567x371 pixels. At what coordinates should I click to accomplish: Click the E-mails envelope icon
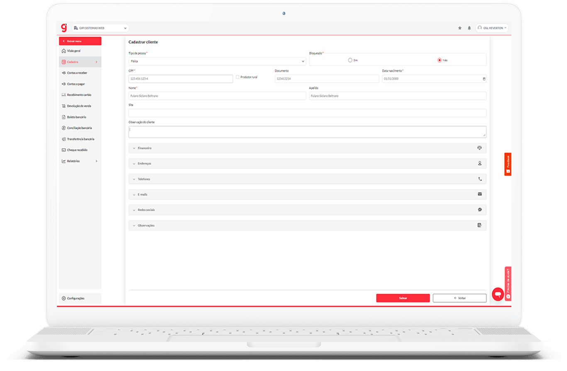480,194
